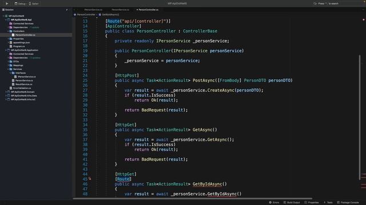
Task: Click the pin icon in the Solution pad header
Action: [x=66, y=10]
